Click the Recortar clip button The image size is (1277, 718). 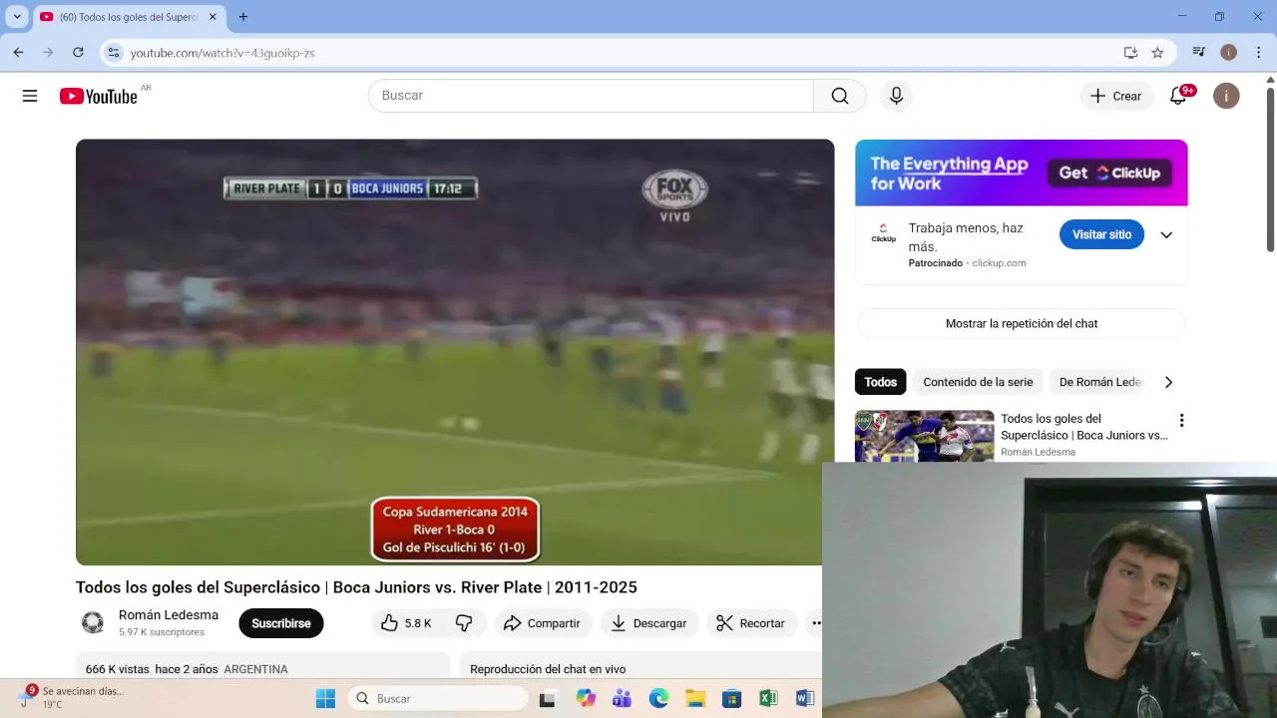[x=751, y=623]
